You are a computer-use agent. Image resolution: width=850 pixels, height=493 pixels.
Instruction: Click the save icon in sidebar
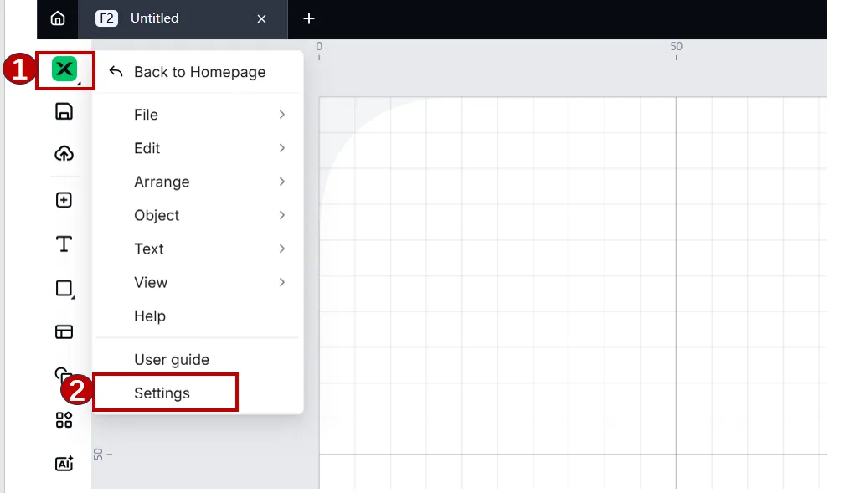pyautogui.click(x=64, y=111)
